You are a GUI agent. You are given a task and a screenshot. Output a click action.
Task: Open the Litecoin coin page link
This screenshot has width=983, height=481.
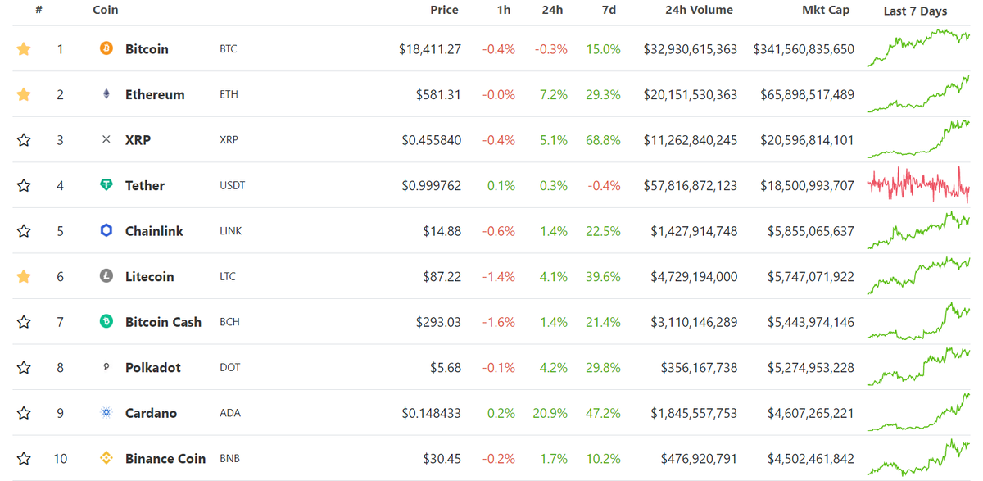[150, 276]
